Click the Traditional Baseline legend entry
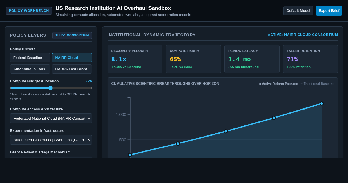Viewport: 348px width, 183px height. coord(317,84)
